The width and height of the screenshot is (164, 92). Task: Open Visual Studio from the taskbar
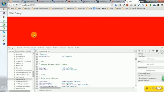[x=4, y=13]
